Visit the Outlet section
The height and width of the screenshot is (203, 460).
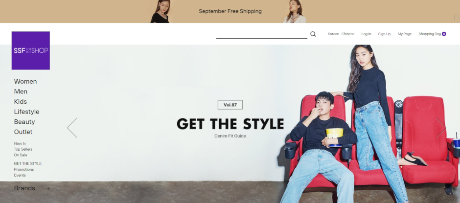click(23, 132)
